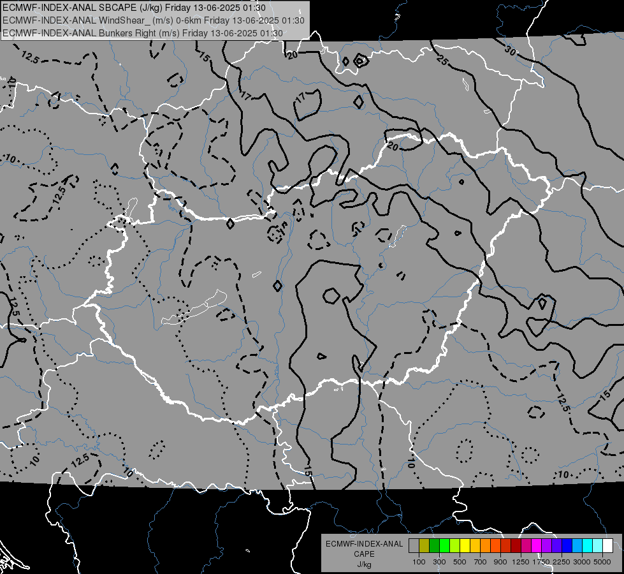
Task: Click the SBCAPE (J/kg) header line
Action: coord(134,8)
